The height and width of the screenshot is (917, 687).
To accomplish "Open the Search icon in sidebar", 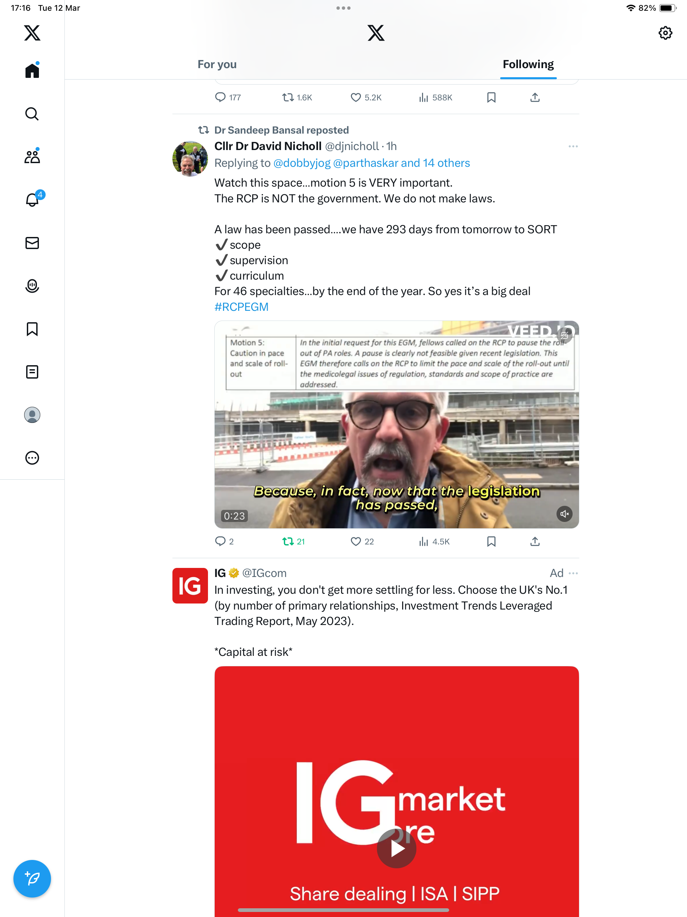I will (32, 113).
